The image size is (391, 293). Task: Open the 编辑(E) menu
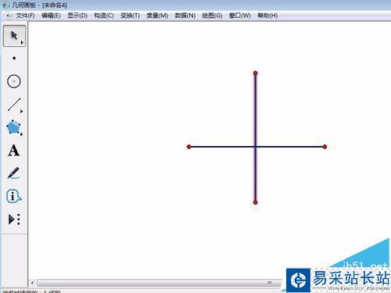[x=51, y=16]
